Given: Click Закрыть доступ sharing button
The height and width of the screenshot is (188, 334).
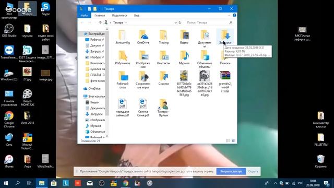Looking at the screenshot, I should click(231, 171).
